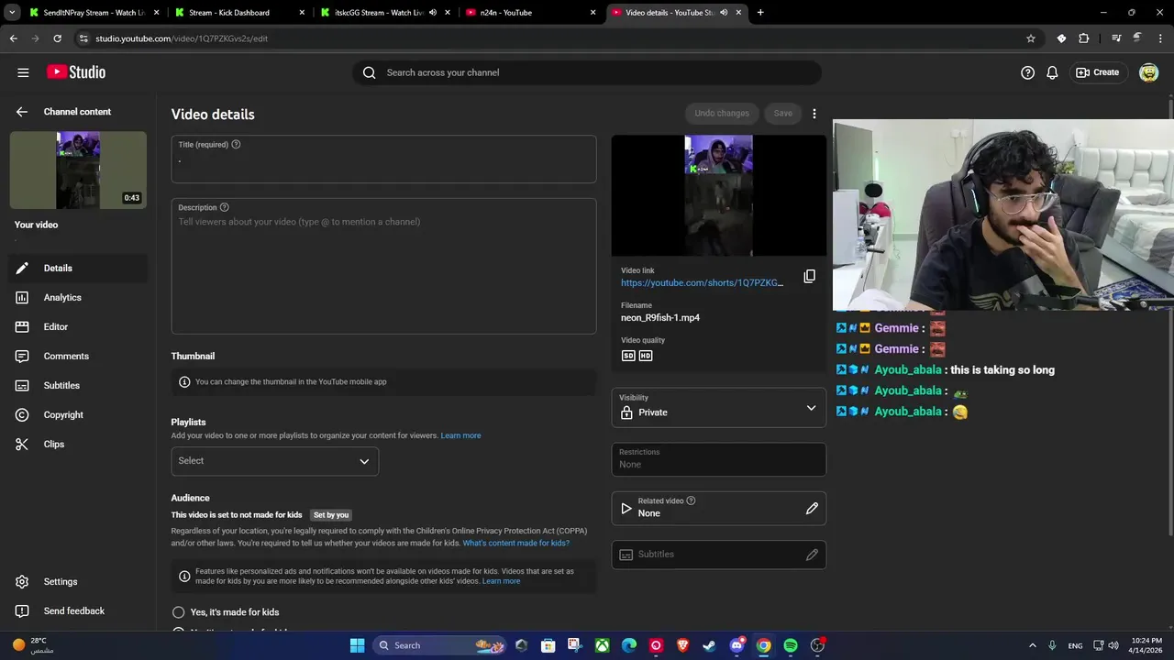Search across your channel field
This screenshot has height=660, width=1174.
pyautogui.click(x=587, y=72)
